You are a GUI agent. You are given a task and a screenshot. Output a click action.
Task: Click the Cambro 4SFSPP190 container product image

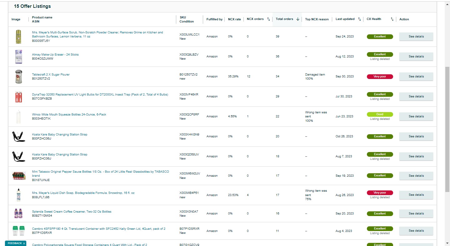[x=19, y=231]
